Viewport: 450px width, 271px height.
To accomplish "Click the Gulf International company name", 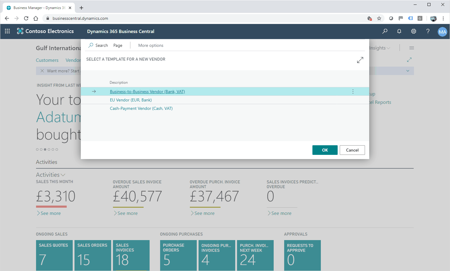I will tap(59, 48).
